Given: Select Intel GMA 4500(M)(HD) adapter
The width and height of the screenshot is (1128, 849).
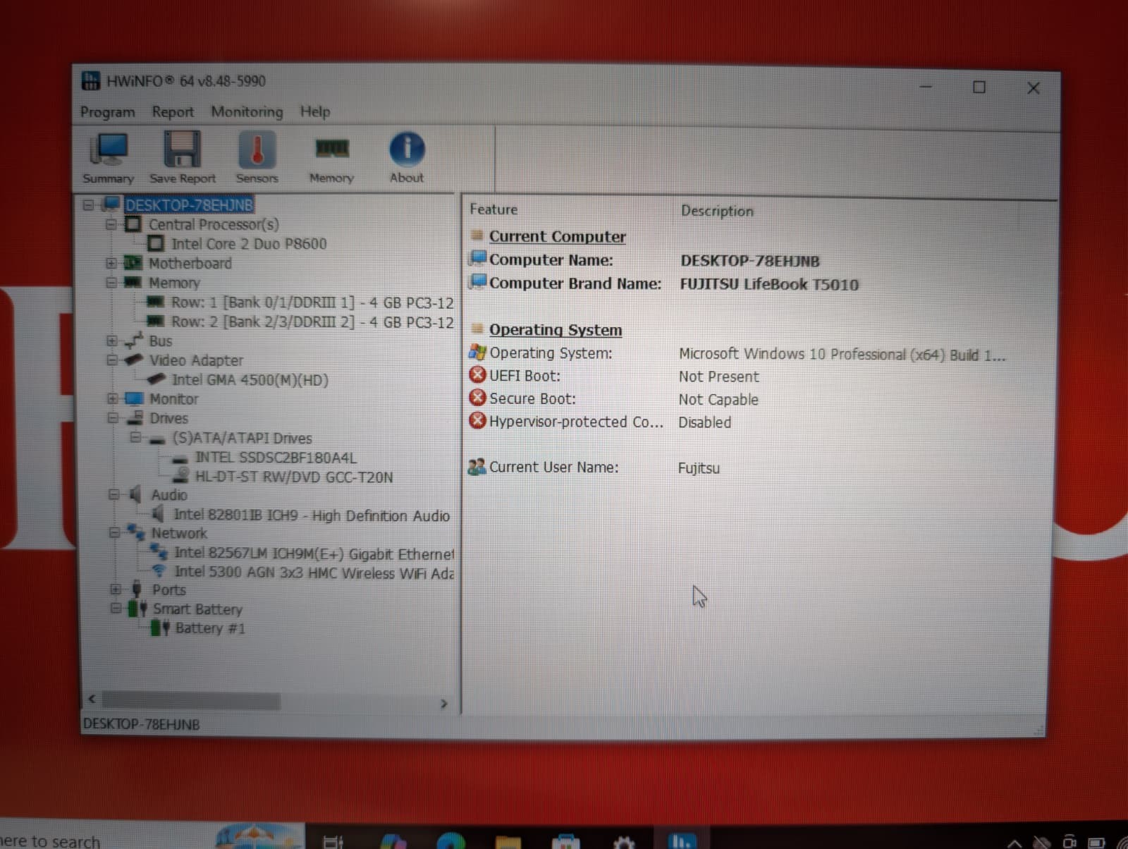Looking at the screenshot, I should pyautogui.click(x=250, y=380).
